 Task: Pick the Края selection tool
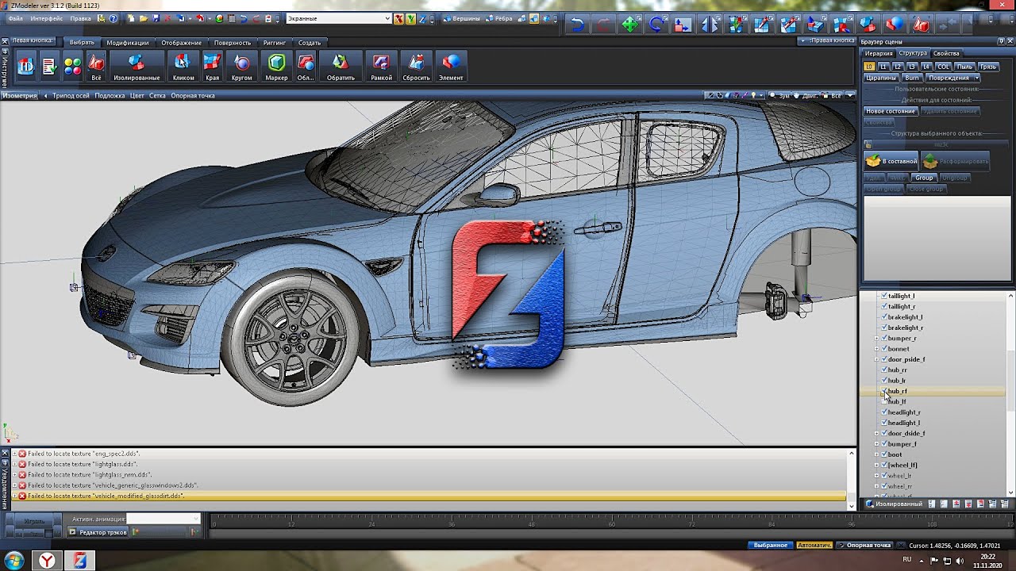pyautogui.click(x=212, y=67)
